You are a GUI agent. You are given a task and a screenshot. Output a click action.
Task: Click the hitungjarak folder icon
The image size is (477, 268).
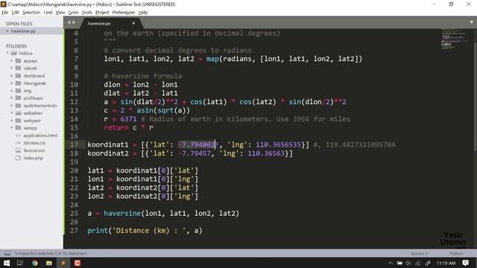click(18, 83)
